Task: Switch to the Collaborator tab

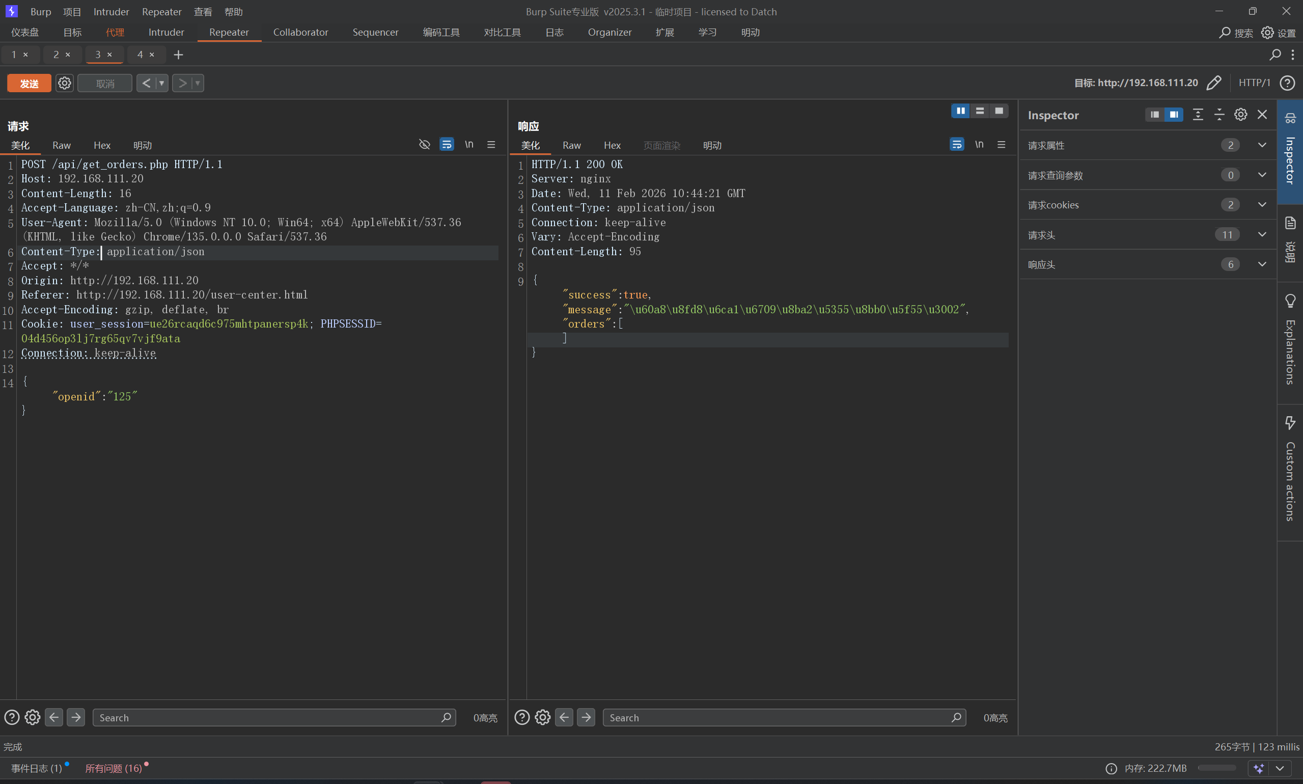Action: tap(300, 32)
